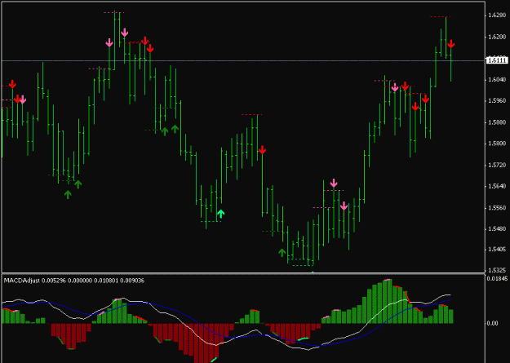Select the 1.5325 price scale label
The width and height of the screenshot is (510, 363).
(x=495, y=270)
